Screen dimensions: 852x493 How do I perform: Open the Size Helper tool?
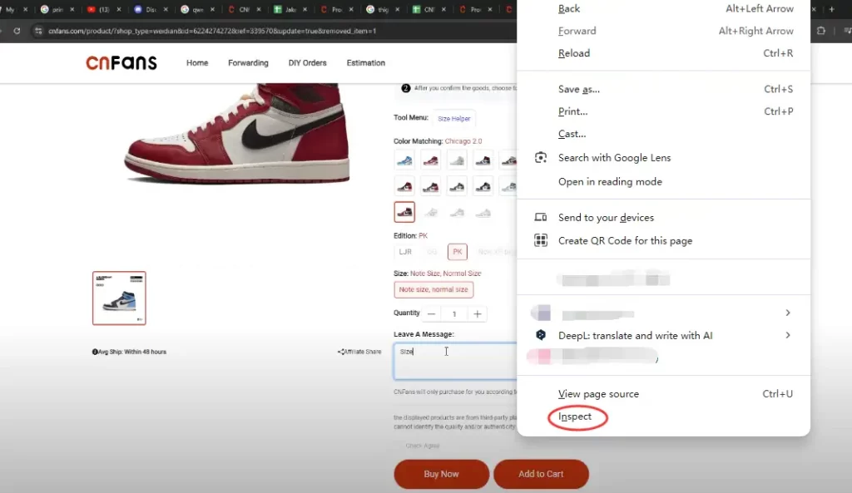[x=454, y=118]
